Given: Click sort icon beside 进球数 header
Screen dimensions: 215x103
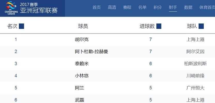Looking at the screenshot, I should [159, 26].
